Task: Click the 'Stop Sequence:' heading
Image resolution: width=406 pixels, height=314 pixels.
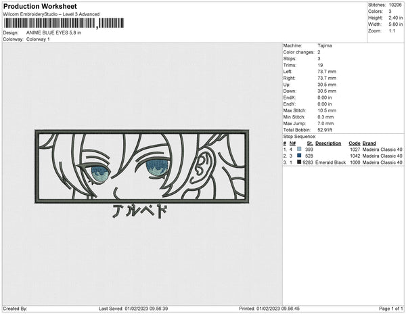Action: pyautogui.click(x=300, y=137)
